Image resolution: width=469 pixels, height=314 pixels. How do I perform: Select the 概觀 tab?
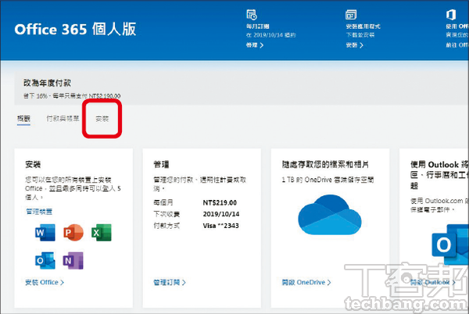(x=23, y=119)
